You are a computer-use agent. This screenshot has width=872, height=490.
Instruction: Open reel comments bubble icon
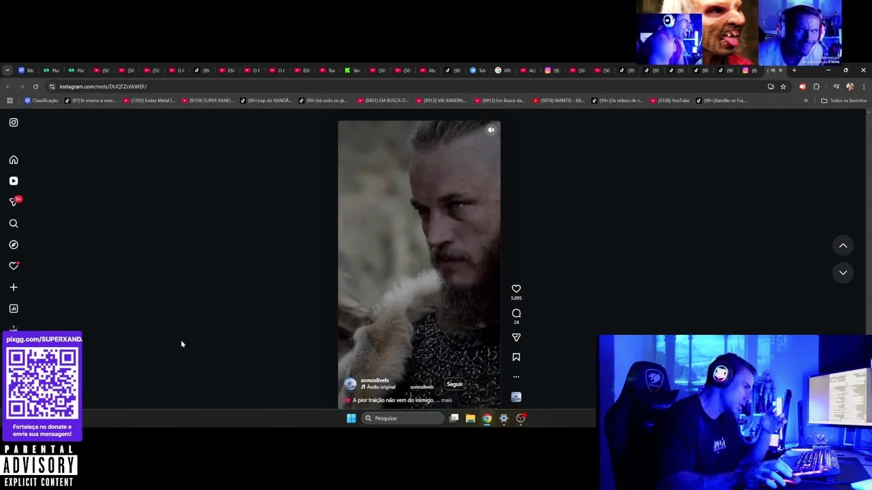click(x=516, y=313)
